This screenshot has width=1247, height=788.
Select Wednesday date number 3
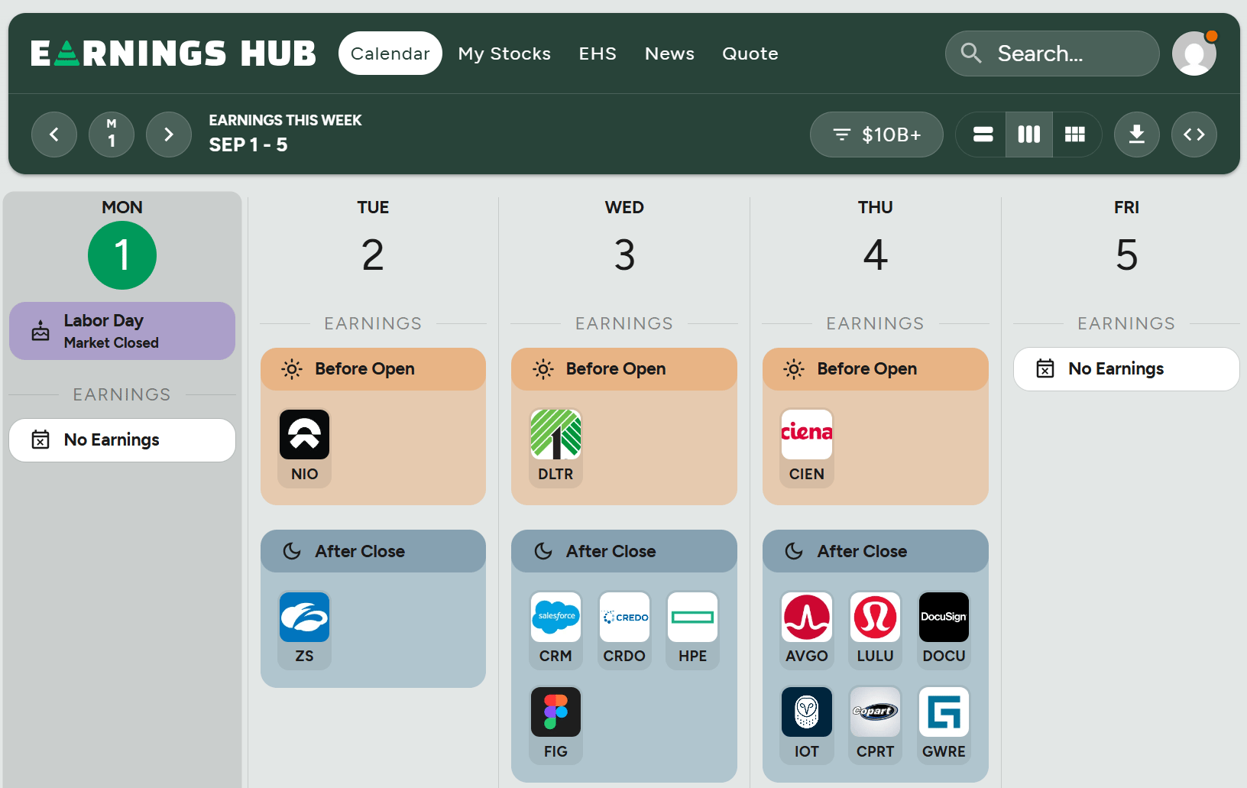click(624, 255)
